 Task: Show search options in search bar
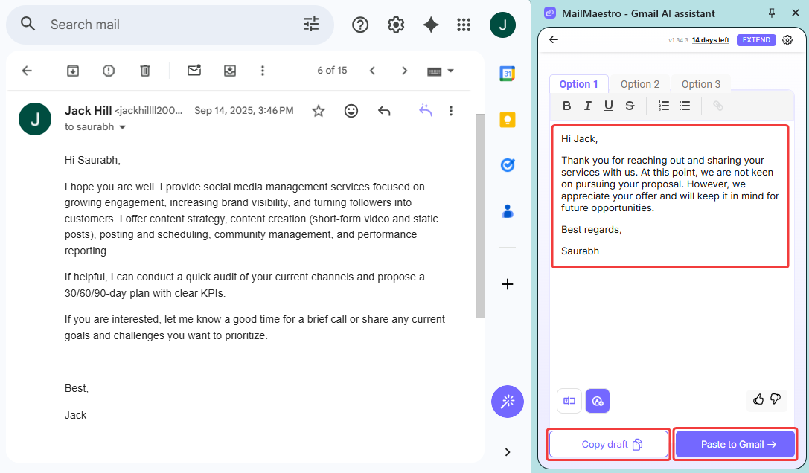(311, 25)
